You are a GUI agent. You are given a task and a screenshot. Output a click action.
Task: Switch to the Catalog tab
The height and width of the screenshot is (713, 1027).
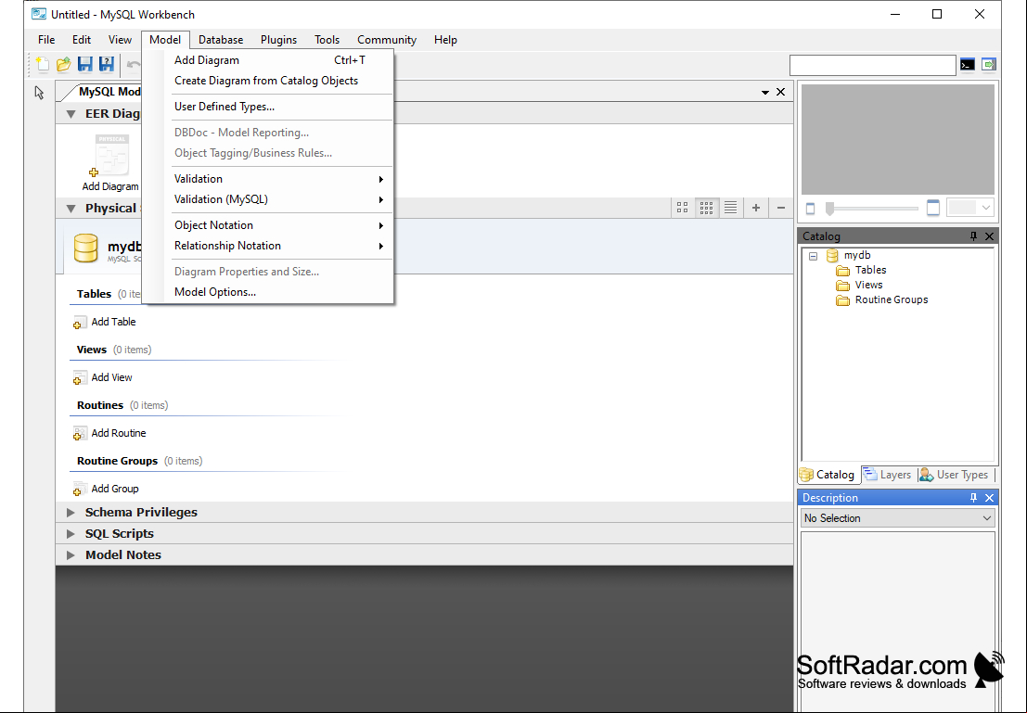(828, 475)
